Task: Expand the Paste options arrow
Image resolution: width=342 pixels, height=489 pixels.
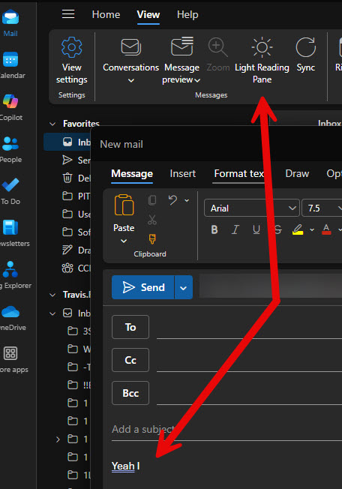Action: 124,241
